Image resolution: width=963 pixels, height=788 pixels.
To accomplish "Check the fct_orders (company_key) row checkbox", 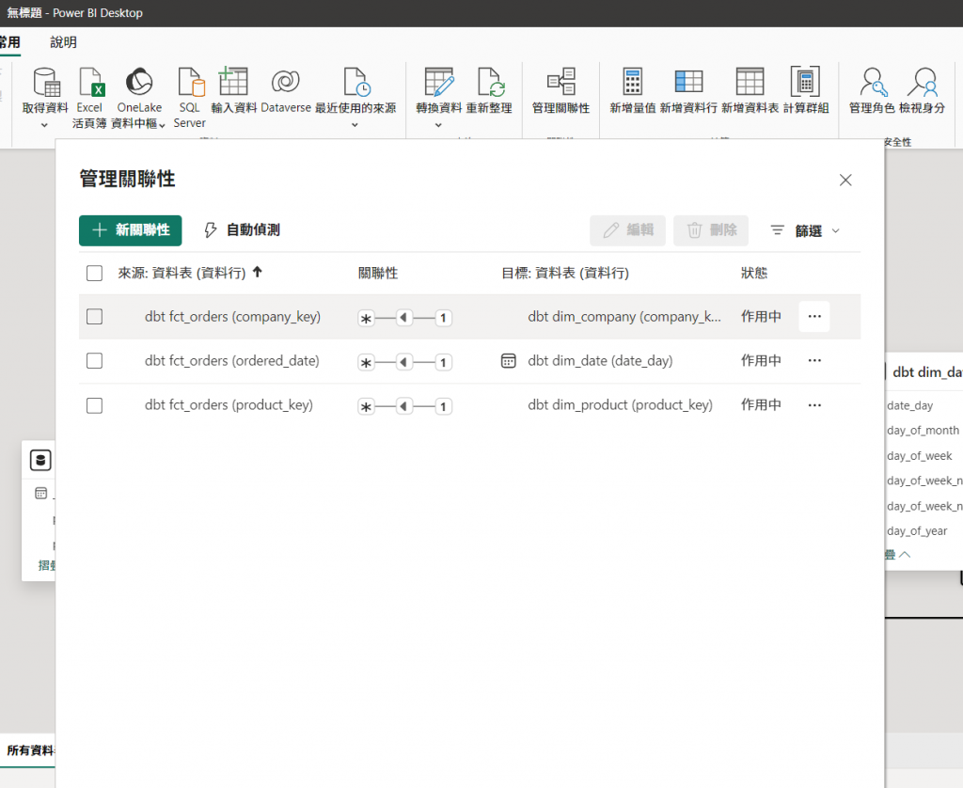I will tap(95, 316).
